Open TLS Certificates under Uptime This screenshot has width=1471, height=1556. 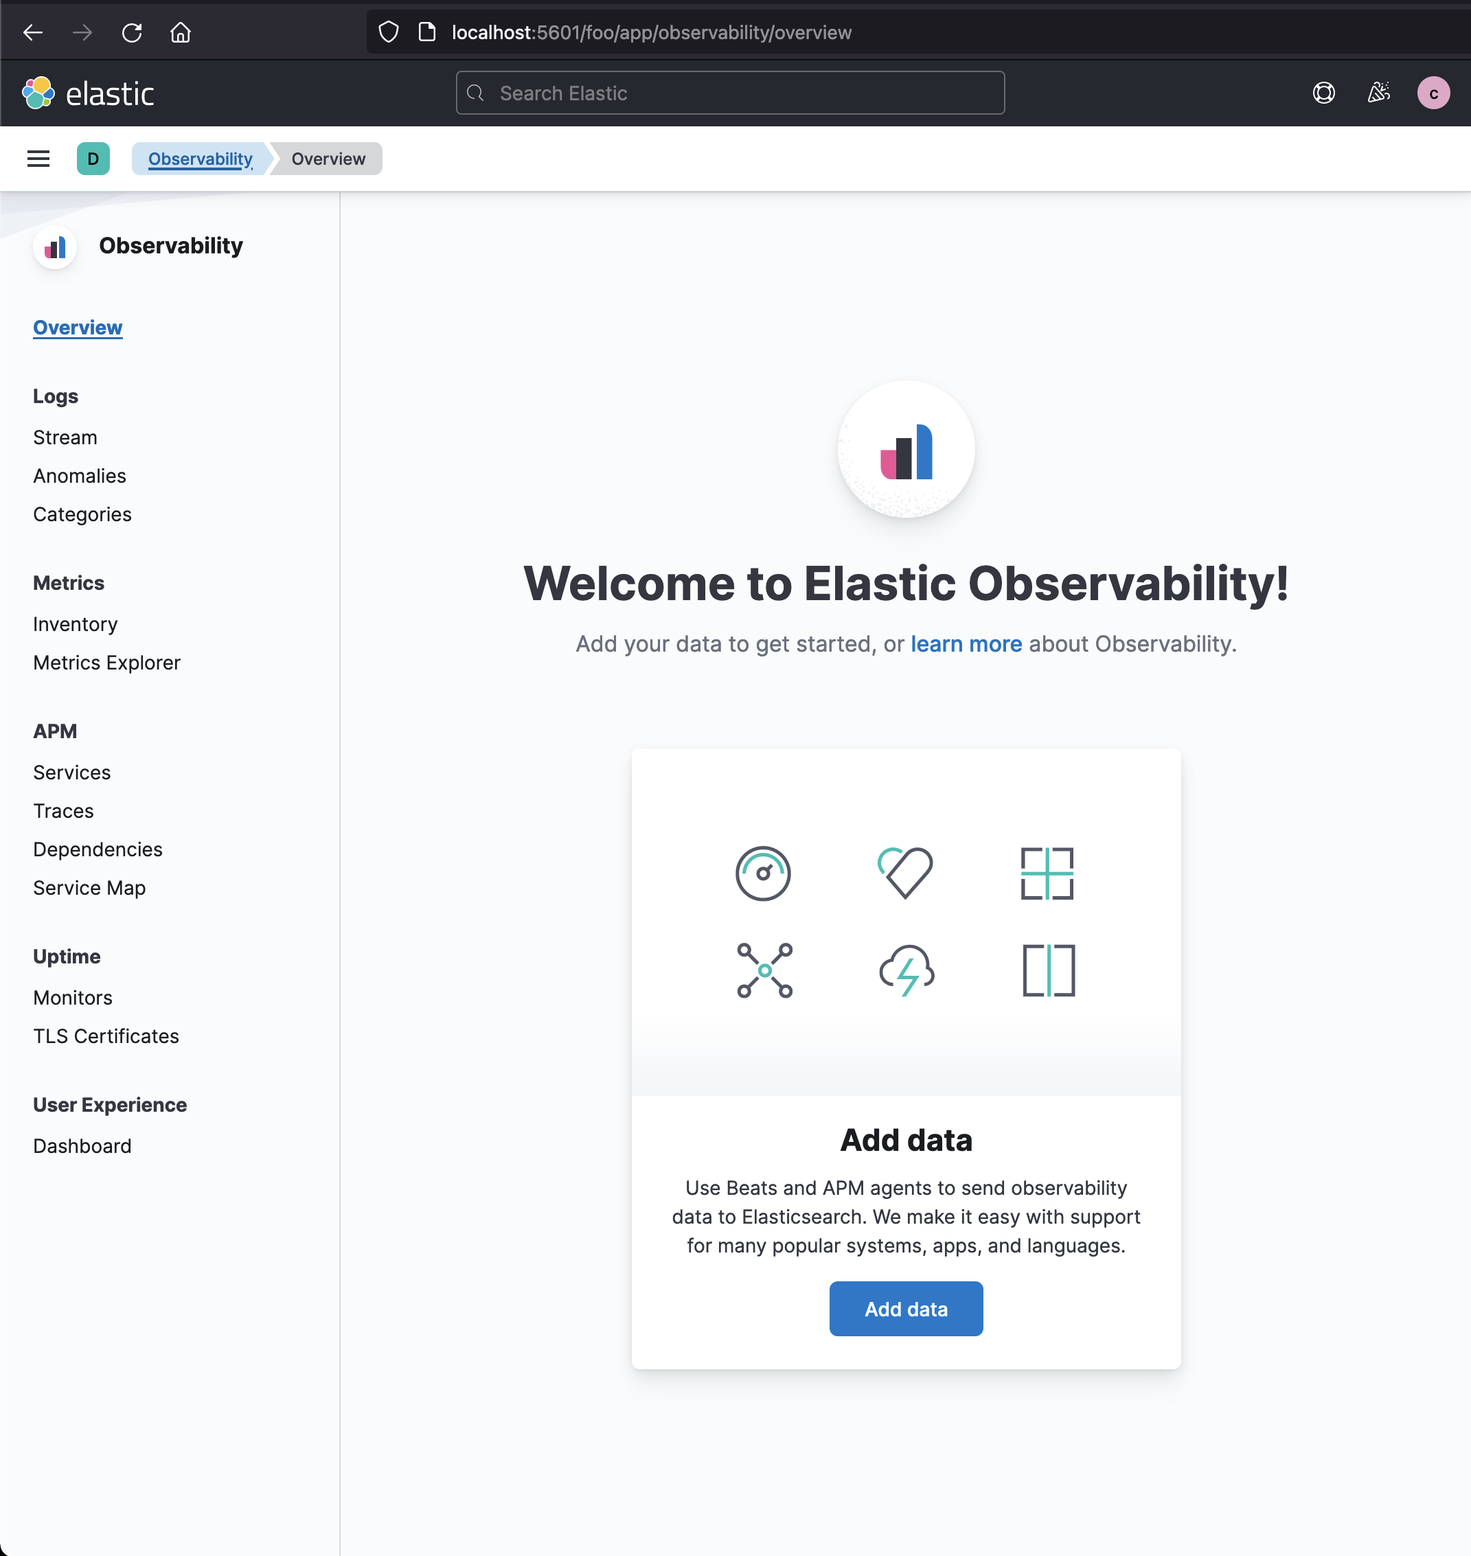tap(106, 1036)
